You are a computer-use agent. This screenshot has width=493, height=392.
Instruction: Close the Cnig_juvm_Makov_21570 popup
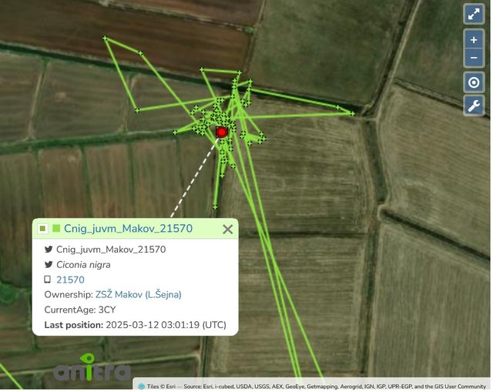[x=227, y=230]
